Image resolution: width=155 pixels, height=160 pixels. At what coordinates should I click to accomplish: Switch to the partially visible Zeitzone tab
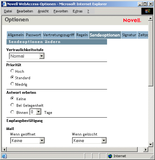tap(143, 35)
